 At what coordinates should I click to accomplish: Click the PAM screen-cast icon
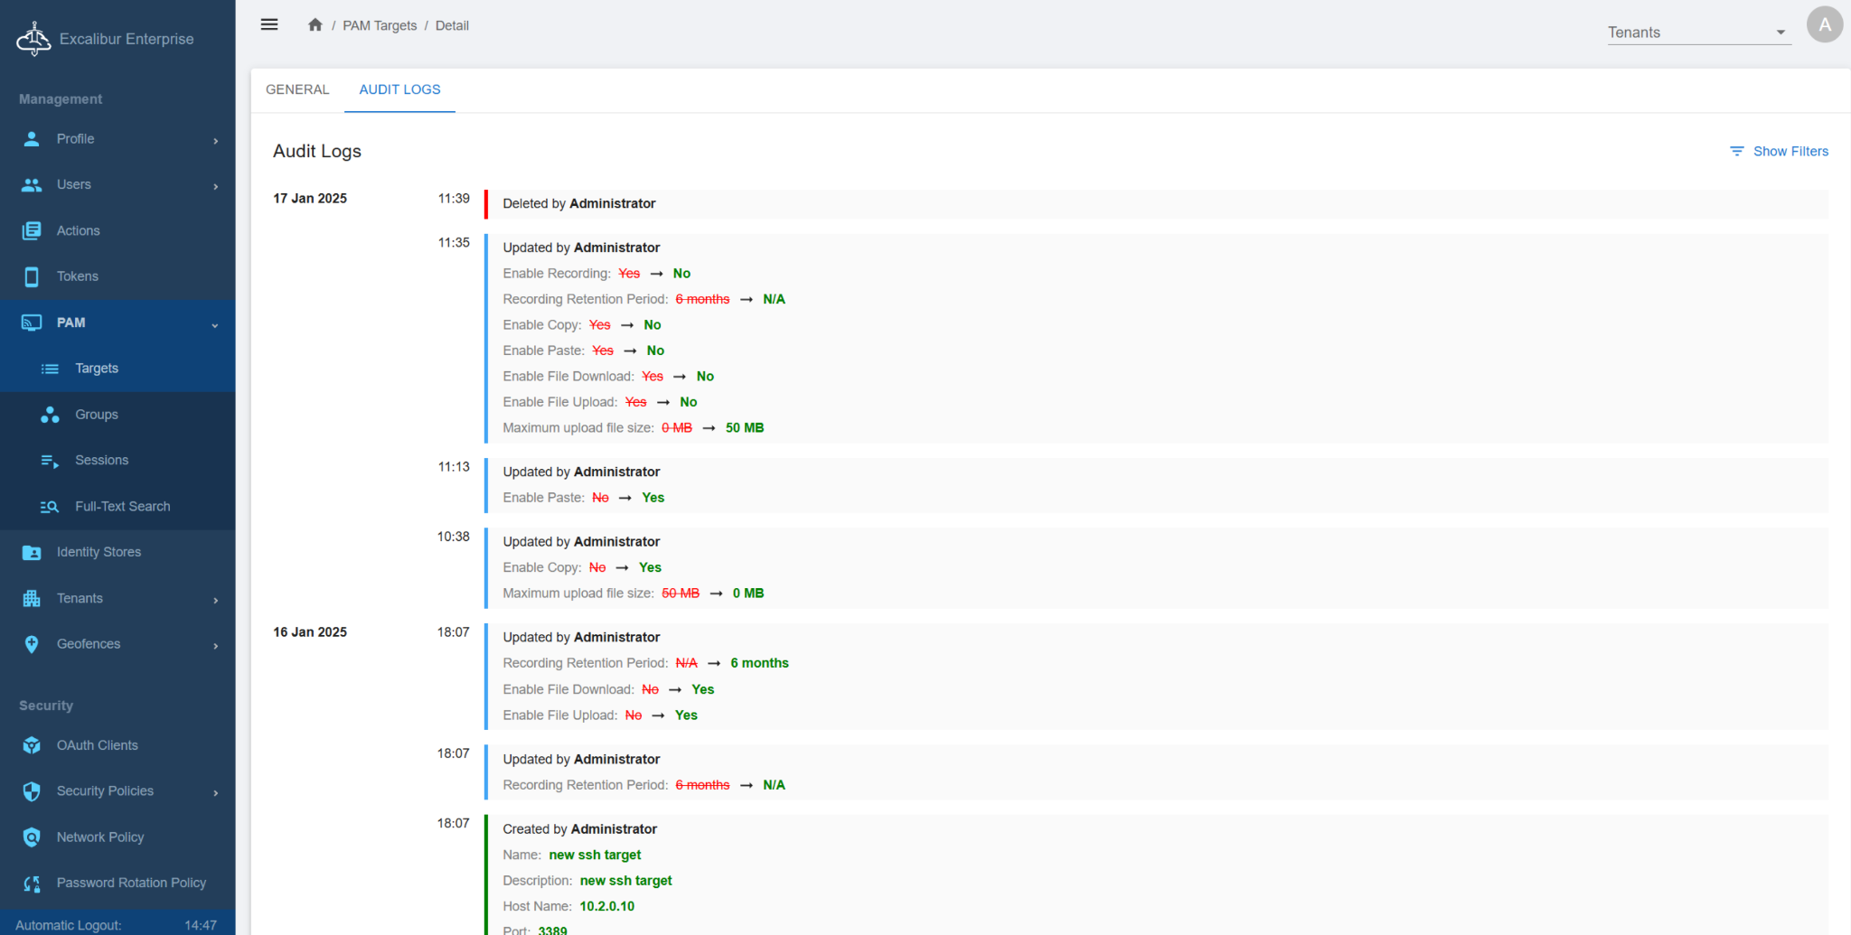click(32, 323)
